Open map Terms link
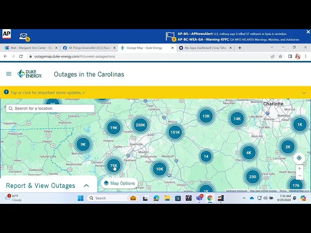Viewport: 311px width, 233px height. (x=283, y=191)
